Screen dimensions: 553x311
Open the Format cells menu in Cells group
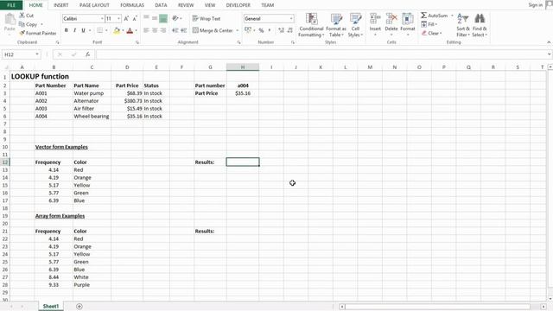(407, 24)
